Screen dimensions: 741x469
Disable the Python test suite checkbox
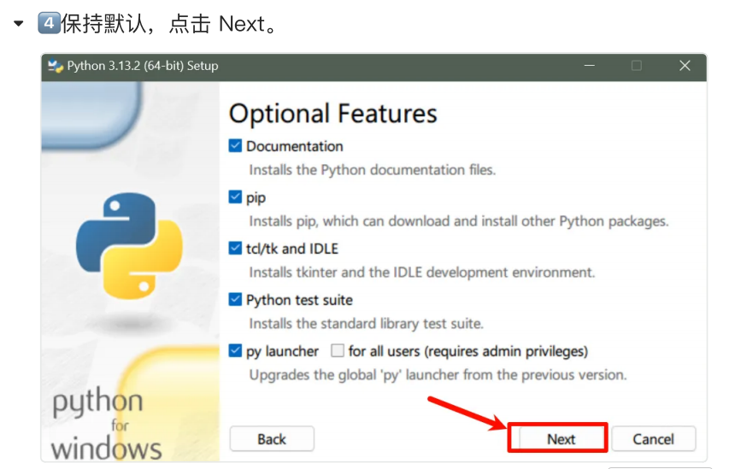235,300
